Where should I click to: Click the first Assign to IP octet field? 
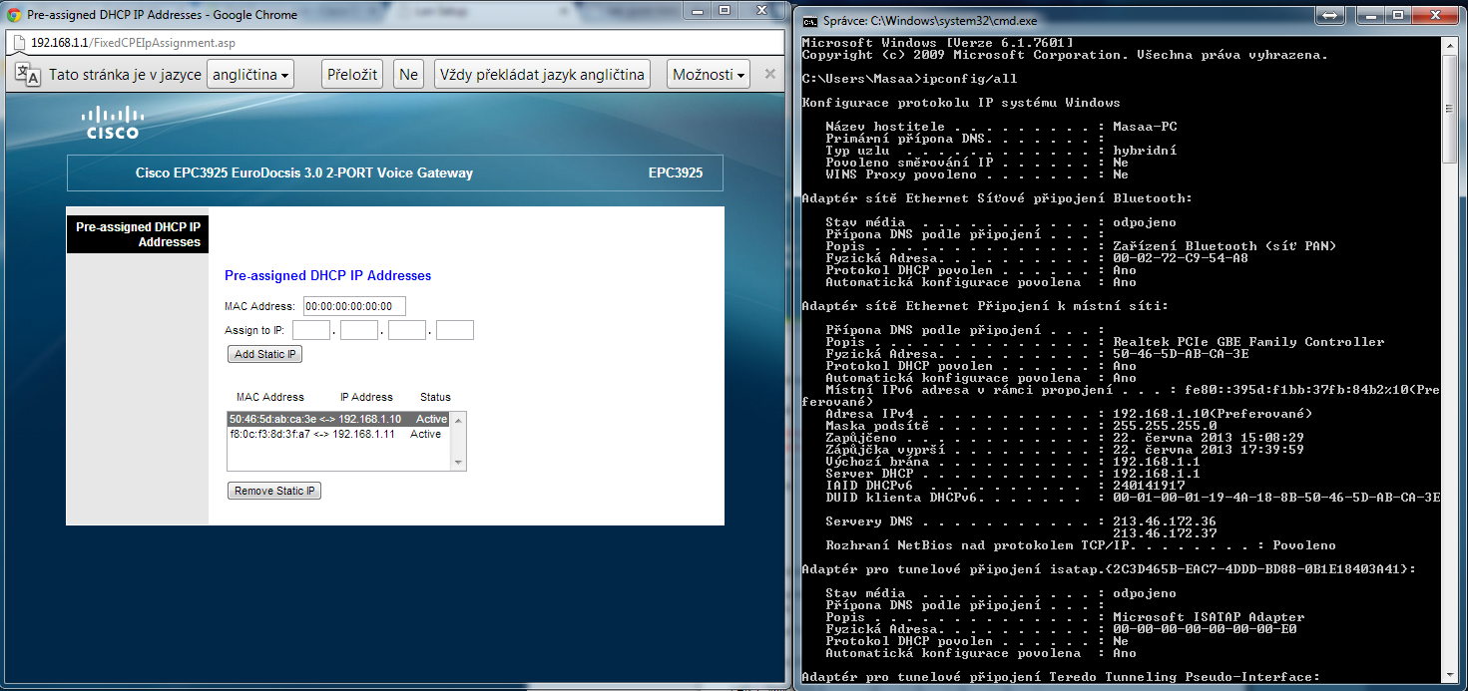pyautogui.click(x=311, y=330)
